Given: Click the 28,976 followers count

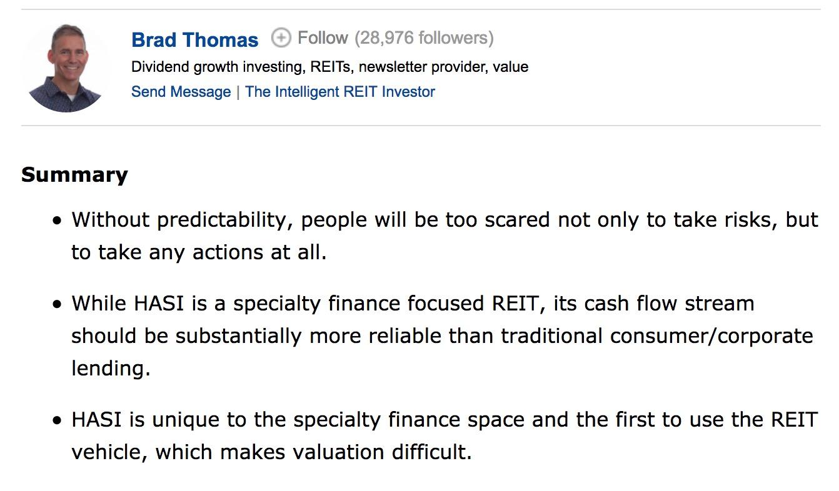Looking at the screenshot, I should click(x=424, y=38).
